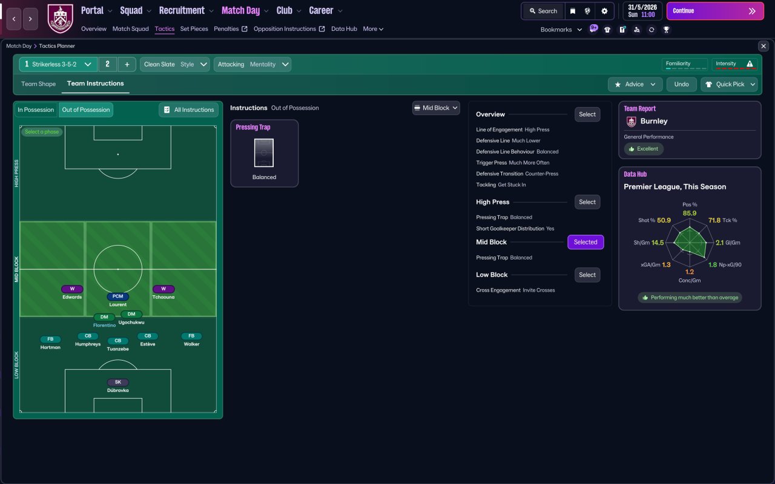Click the trophy icon in bookmarks bar
Screen dimensions: 775x484
coord(666,29)
